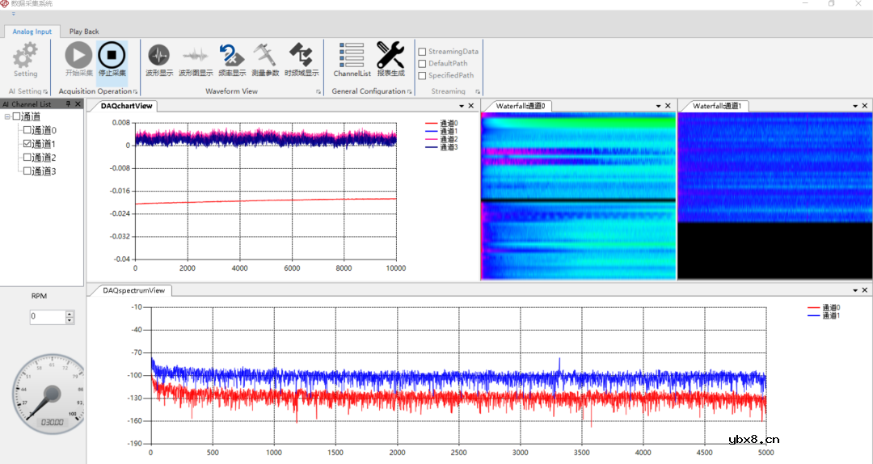This screenshot has height=464, width=873.
Task: Increase RPM value with the up spinner
Action: 70,313
